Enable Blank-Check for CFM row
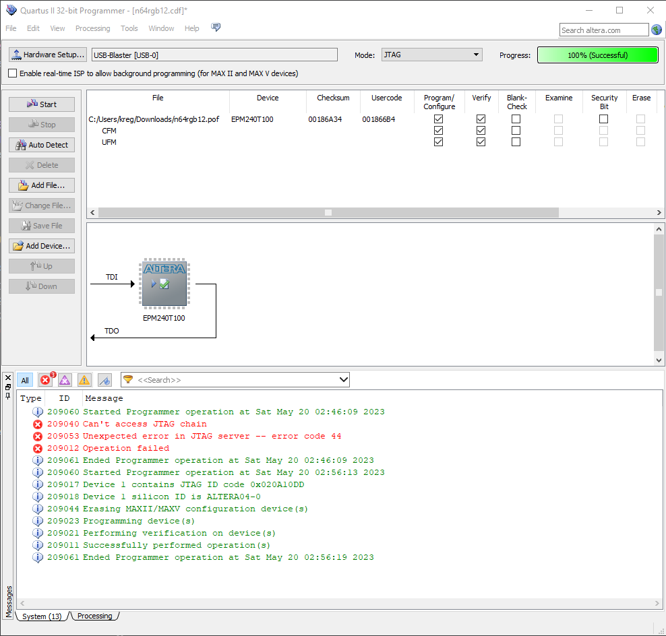666x636 pixels. (x=516, y=130)
